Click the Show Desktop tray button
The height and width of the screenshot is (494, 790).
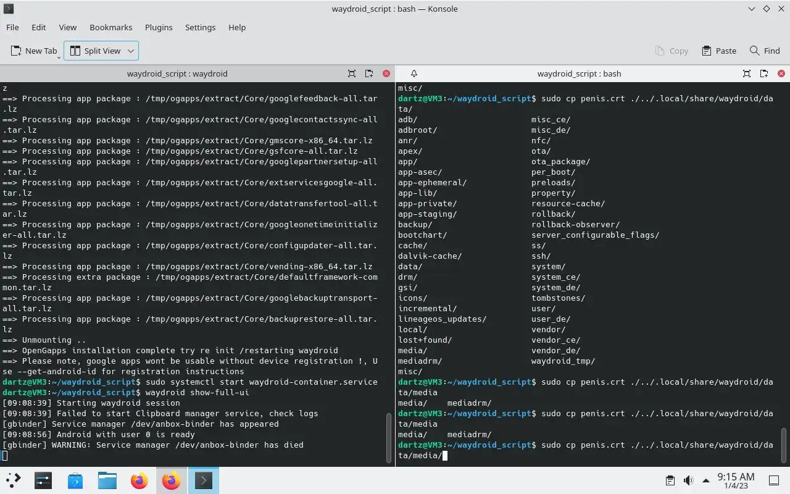click(773, 480)
